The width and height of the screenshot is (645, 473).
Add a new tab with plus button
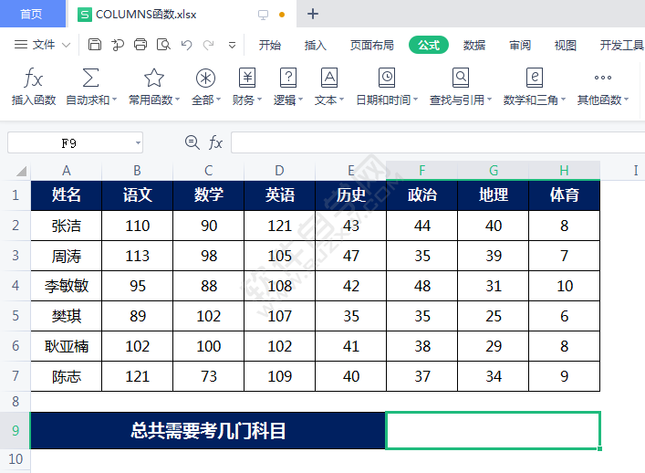click(313, 14)
